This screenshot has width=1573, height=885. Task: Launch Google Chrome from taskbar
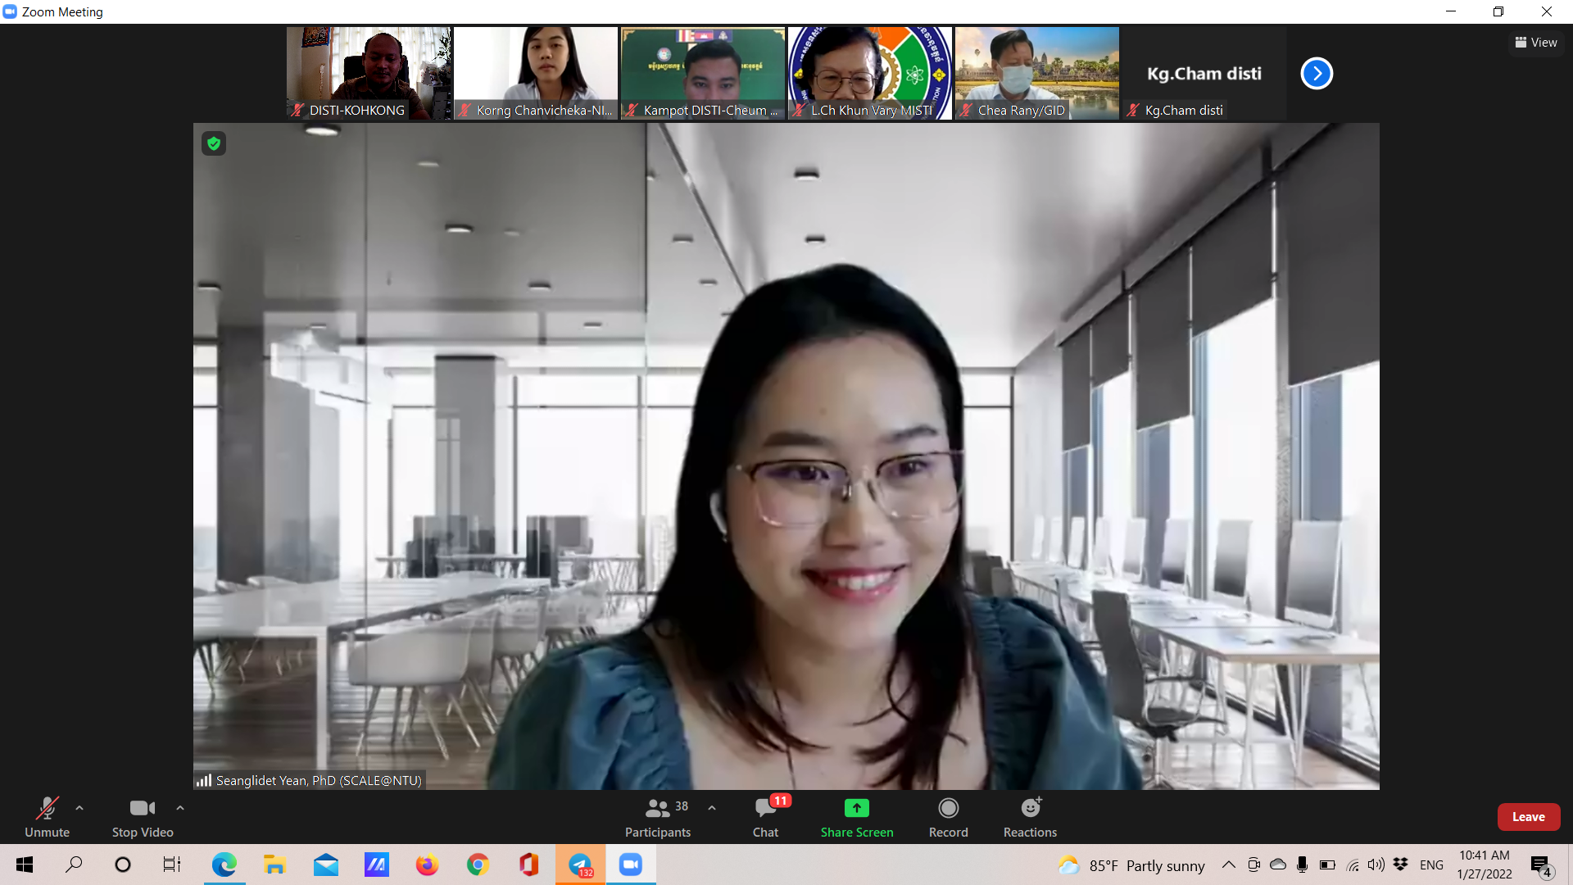pos(478,865)
